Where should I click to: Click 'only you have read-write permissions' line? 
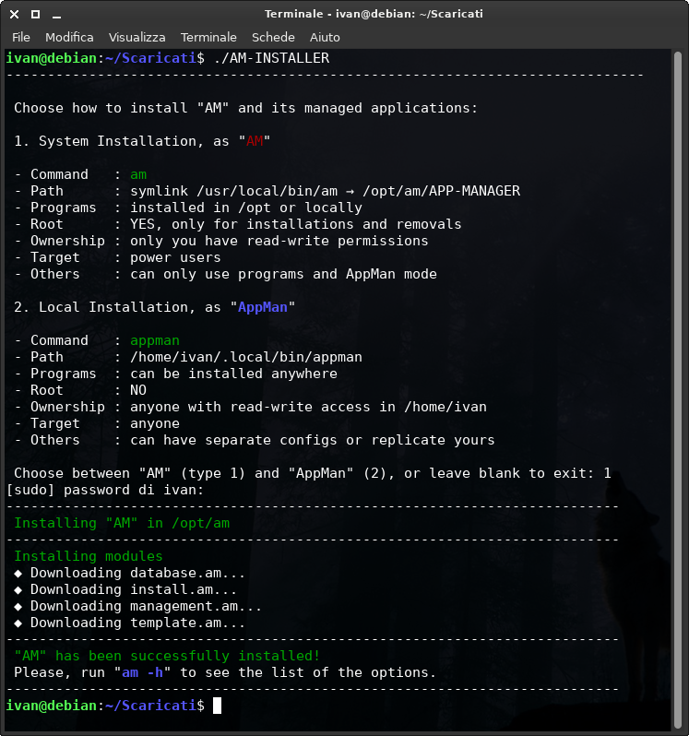[279, 241]
